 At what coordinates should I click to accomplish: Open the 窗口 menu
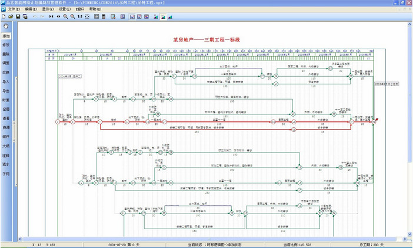(x=80, y=9)
